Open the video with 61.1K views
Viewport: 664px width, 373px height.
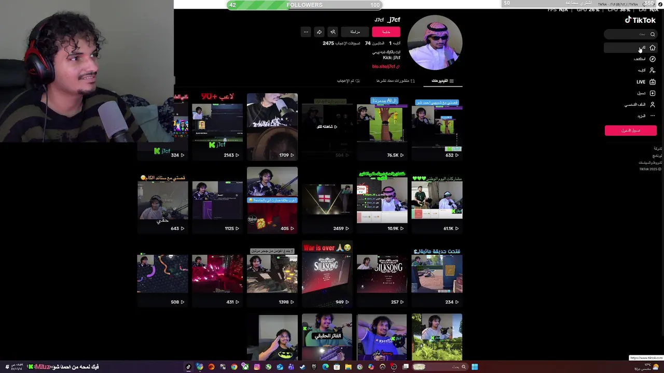(437, 200)
